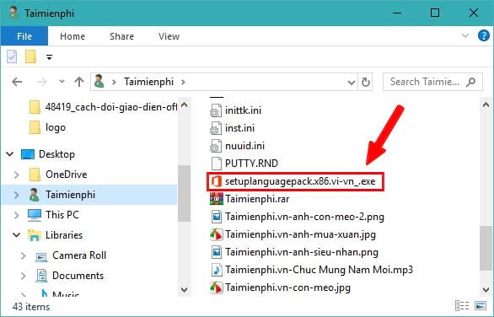494x317 pixels.
Task: Click the user icon in address bar
Action: coord(99,82)
